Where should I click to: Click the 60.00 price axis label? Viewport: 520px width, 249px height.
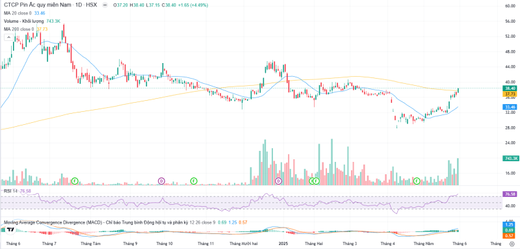click(510, 6)
